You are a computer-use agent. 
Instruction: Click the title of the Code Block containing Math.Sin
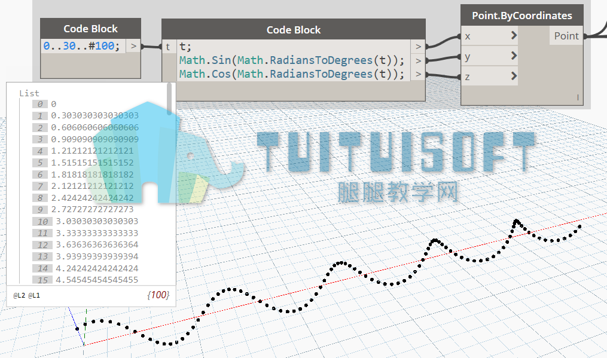pos(294,30)
